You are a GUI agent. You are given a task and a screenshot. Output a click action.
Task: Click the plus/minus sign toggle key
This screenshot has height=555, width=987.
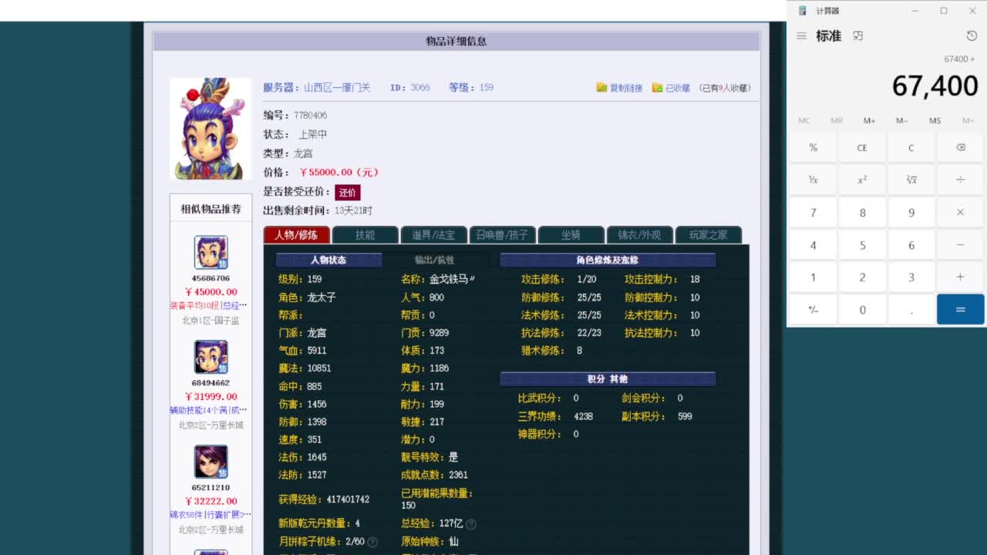click(x=812, y=309)
